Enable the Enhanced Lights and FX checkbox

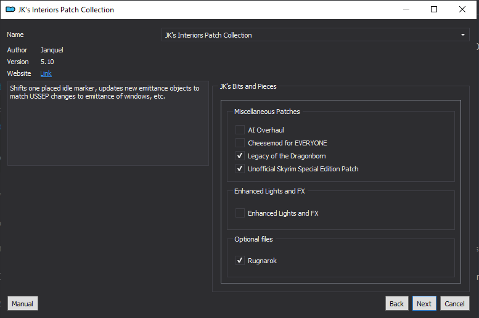[240, 213]
